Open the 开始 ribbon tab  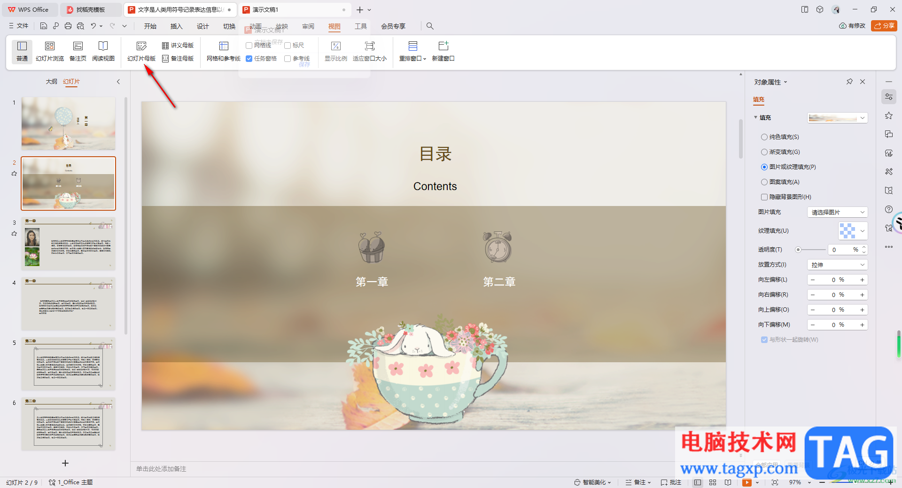[150, 26]
